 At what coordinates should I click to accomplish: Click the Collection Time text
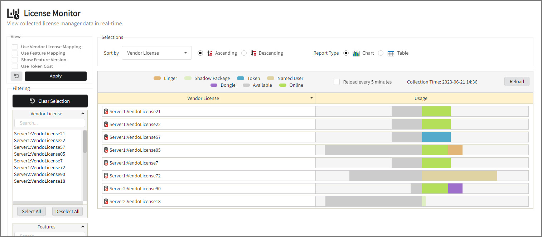coord(442,82)
